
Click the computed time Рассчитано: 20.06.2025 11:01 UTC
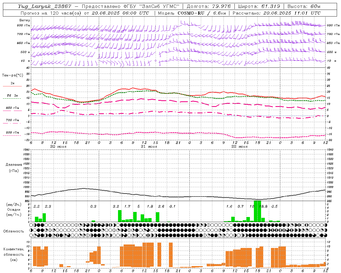pyautogui.click(x=277, y=13)
